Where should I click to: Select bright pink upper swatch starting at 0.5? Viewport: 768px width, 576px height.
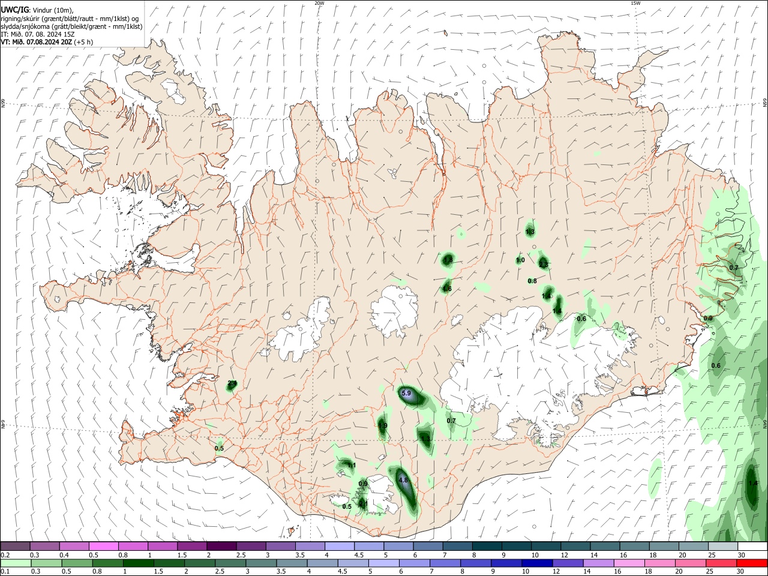tap(104, 546)
